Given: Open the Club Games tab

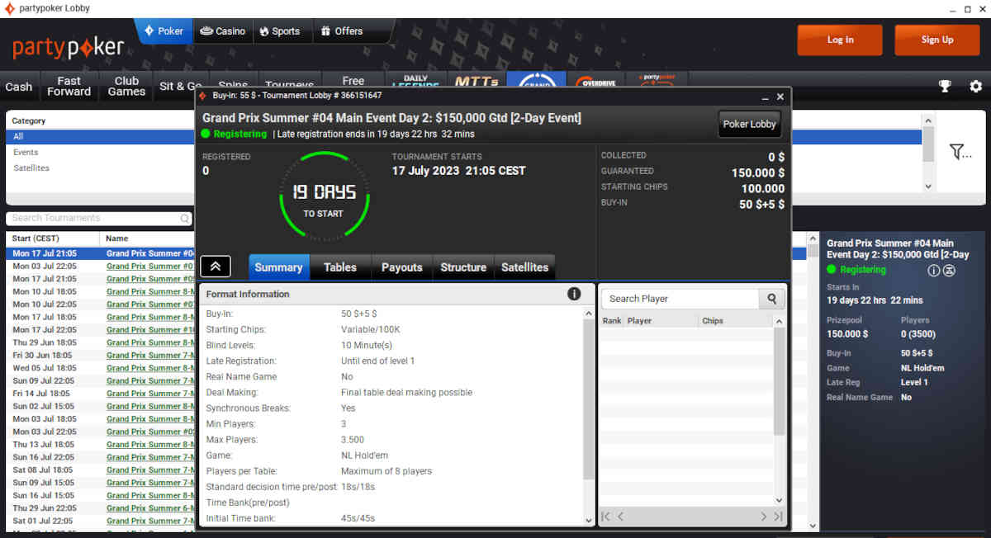Looking at the screenshot, I should 126,86.
